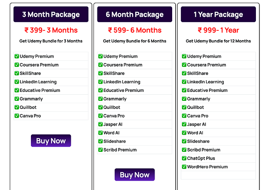This screenshot has height=190, width=270.
Task: Select the 6 Month Package header
Action: pos(135,15)
